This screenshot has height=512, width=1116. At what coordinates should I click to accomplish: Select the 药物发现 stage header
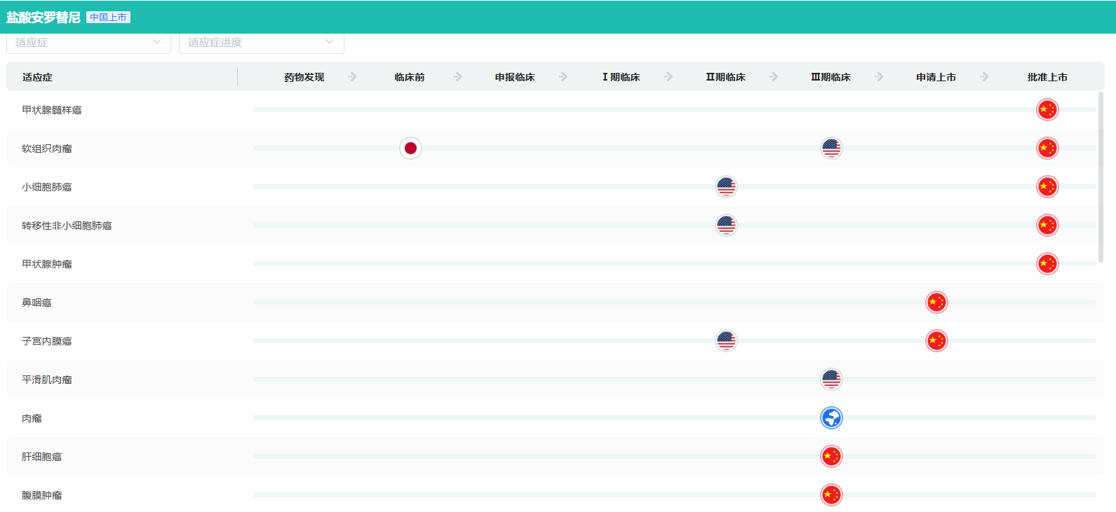click(304, 77)
